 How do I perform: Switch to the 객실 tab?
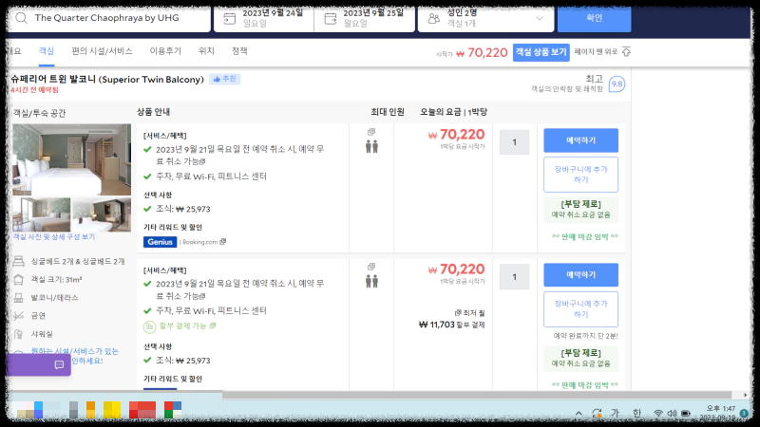pyautogui.click(x=47, y=51)
